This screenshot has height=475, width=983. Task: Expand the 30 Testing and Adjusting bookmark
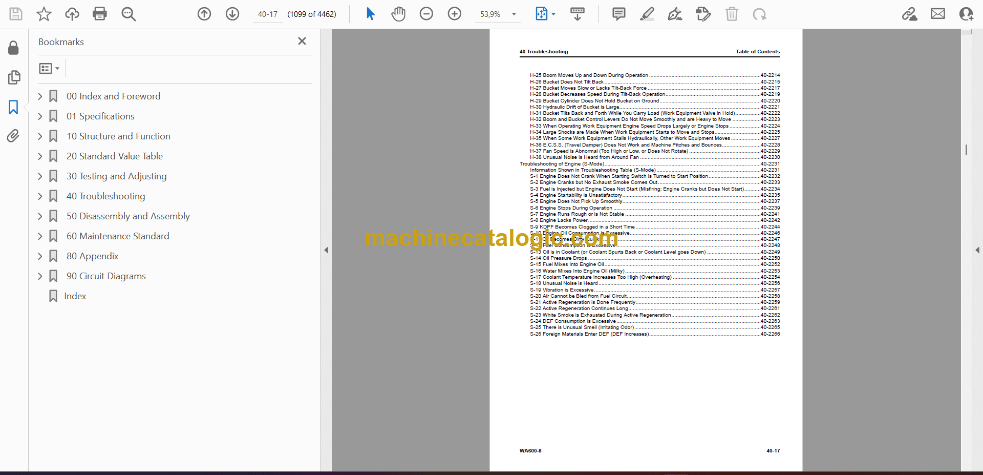(40, 176)
